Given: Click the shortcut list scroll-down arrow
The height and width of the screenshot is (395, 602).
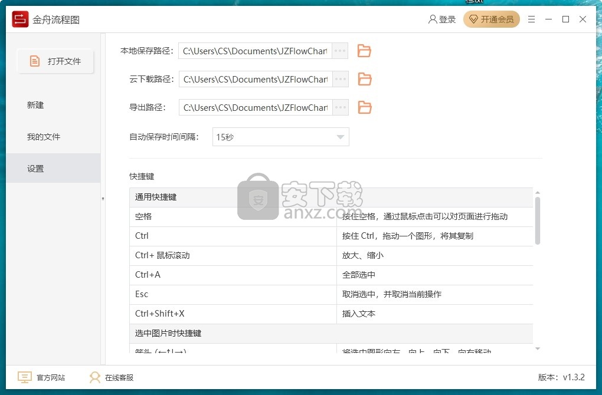Looking at the screenshot, I should point(538,348).
